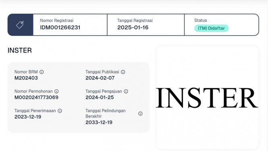The height and width of the screenshot is (151, 268).
Task: Click the INSTER brand name heading
Action: coord(20,50)
